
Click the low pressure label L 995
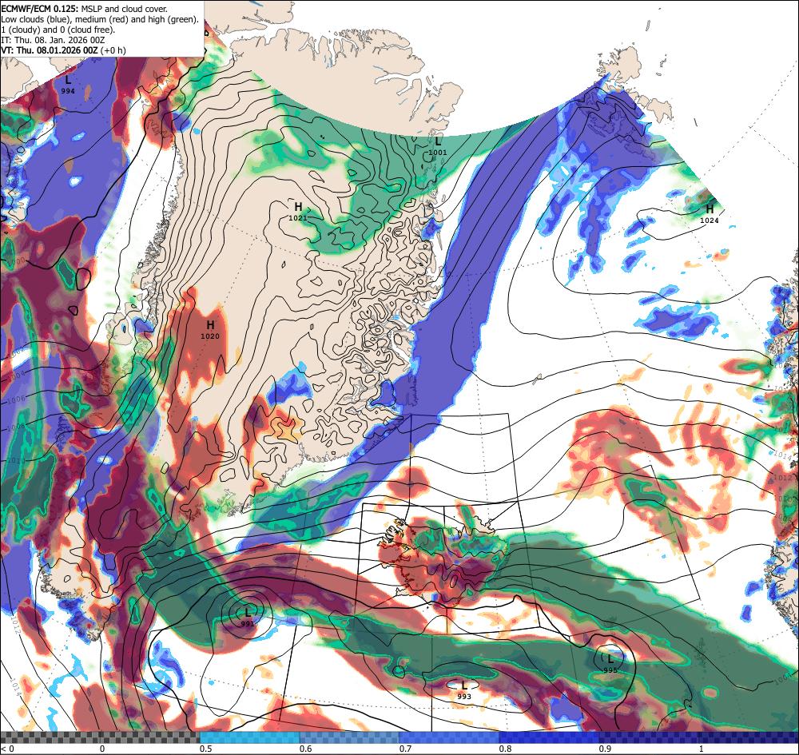610,664
